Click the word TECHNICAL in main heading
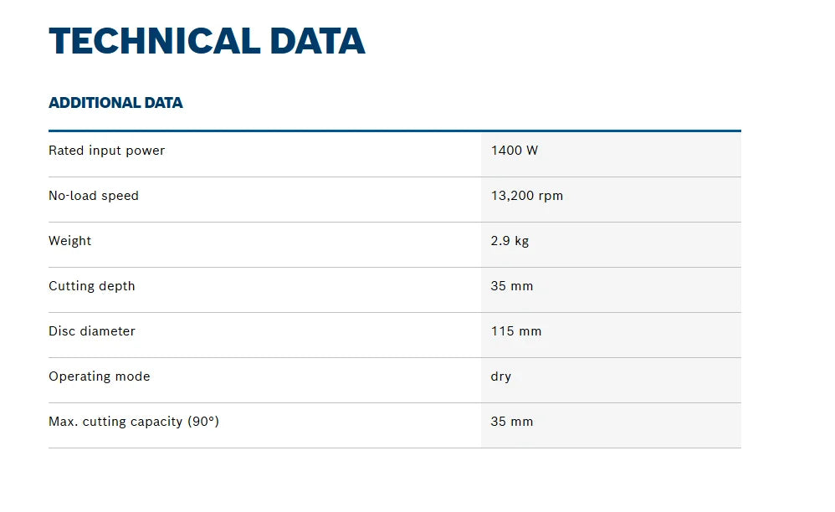The image size is (835, 512). [x=155, y=41]
